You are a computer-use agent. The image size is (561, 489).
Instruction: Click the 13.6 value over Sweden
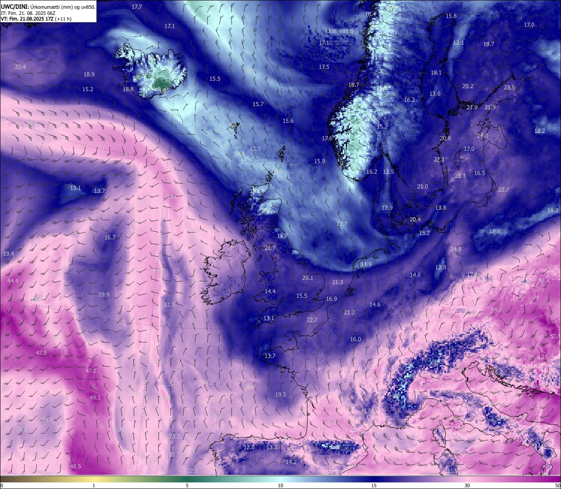tap(435, 93)
